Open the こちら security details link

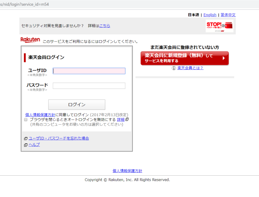(105, 26)
